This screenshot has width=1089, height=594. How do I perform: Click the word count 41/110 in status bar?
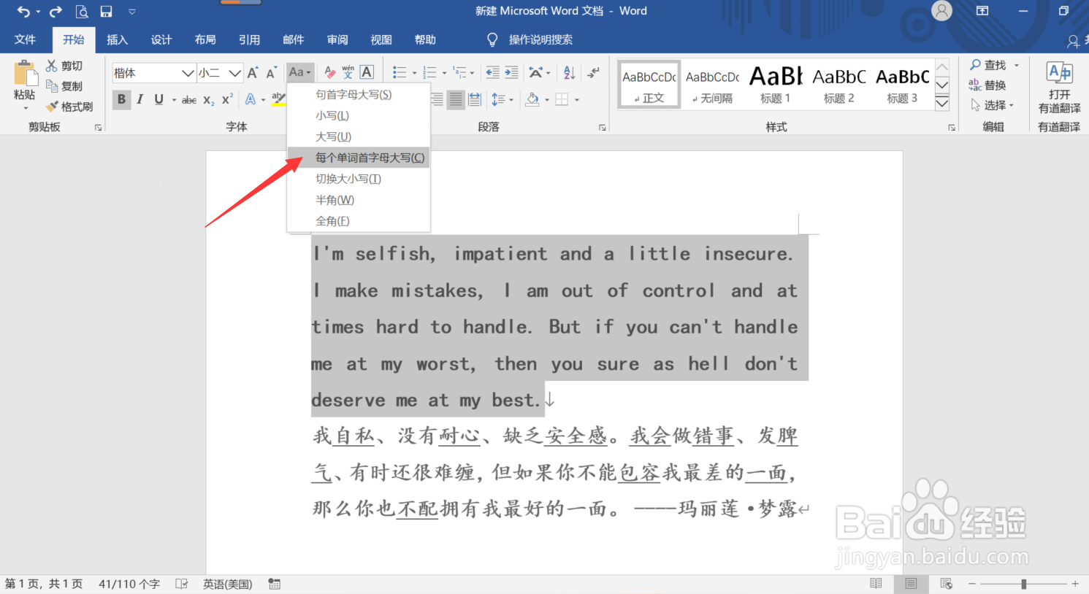129,584
